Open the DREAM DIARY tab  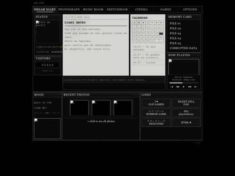45,10
